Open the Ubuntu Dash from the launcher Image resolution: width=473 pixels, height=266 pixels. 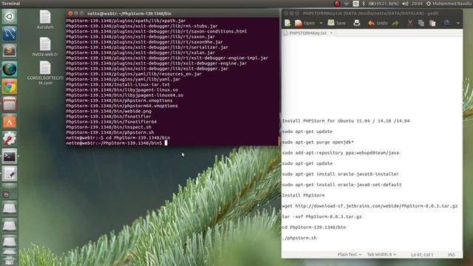click(10, 16)
